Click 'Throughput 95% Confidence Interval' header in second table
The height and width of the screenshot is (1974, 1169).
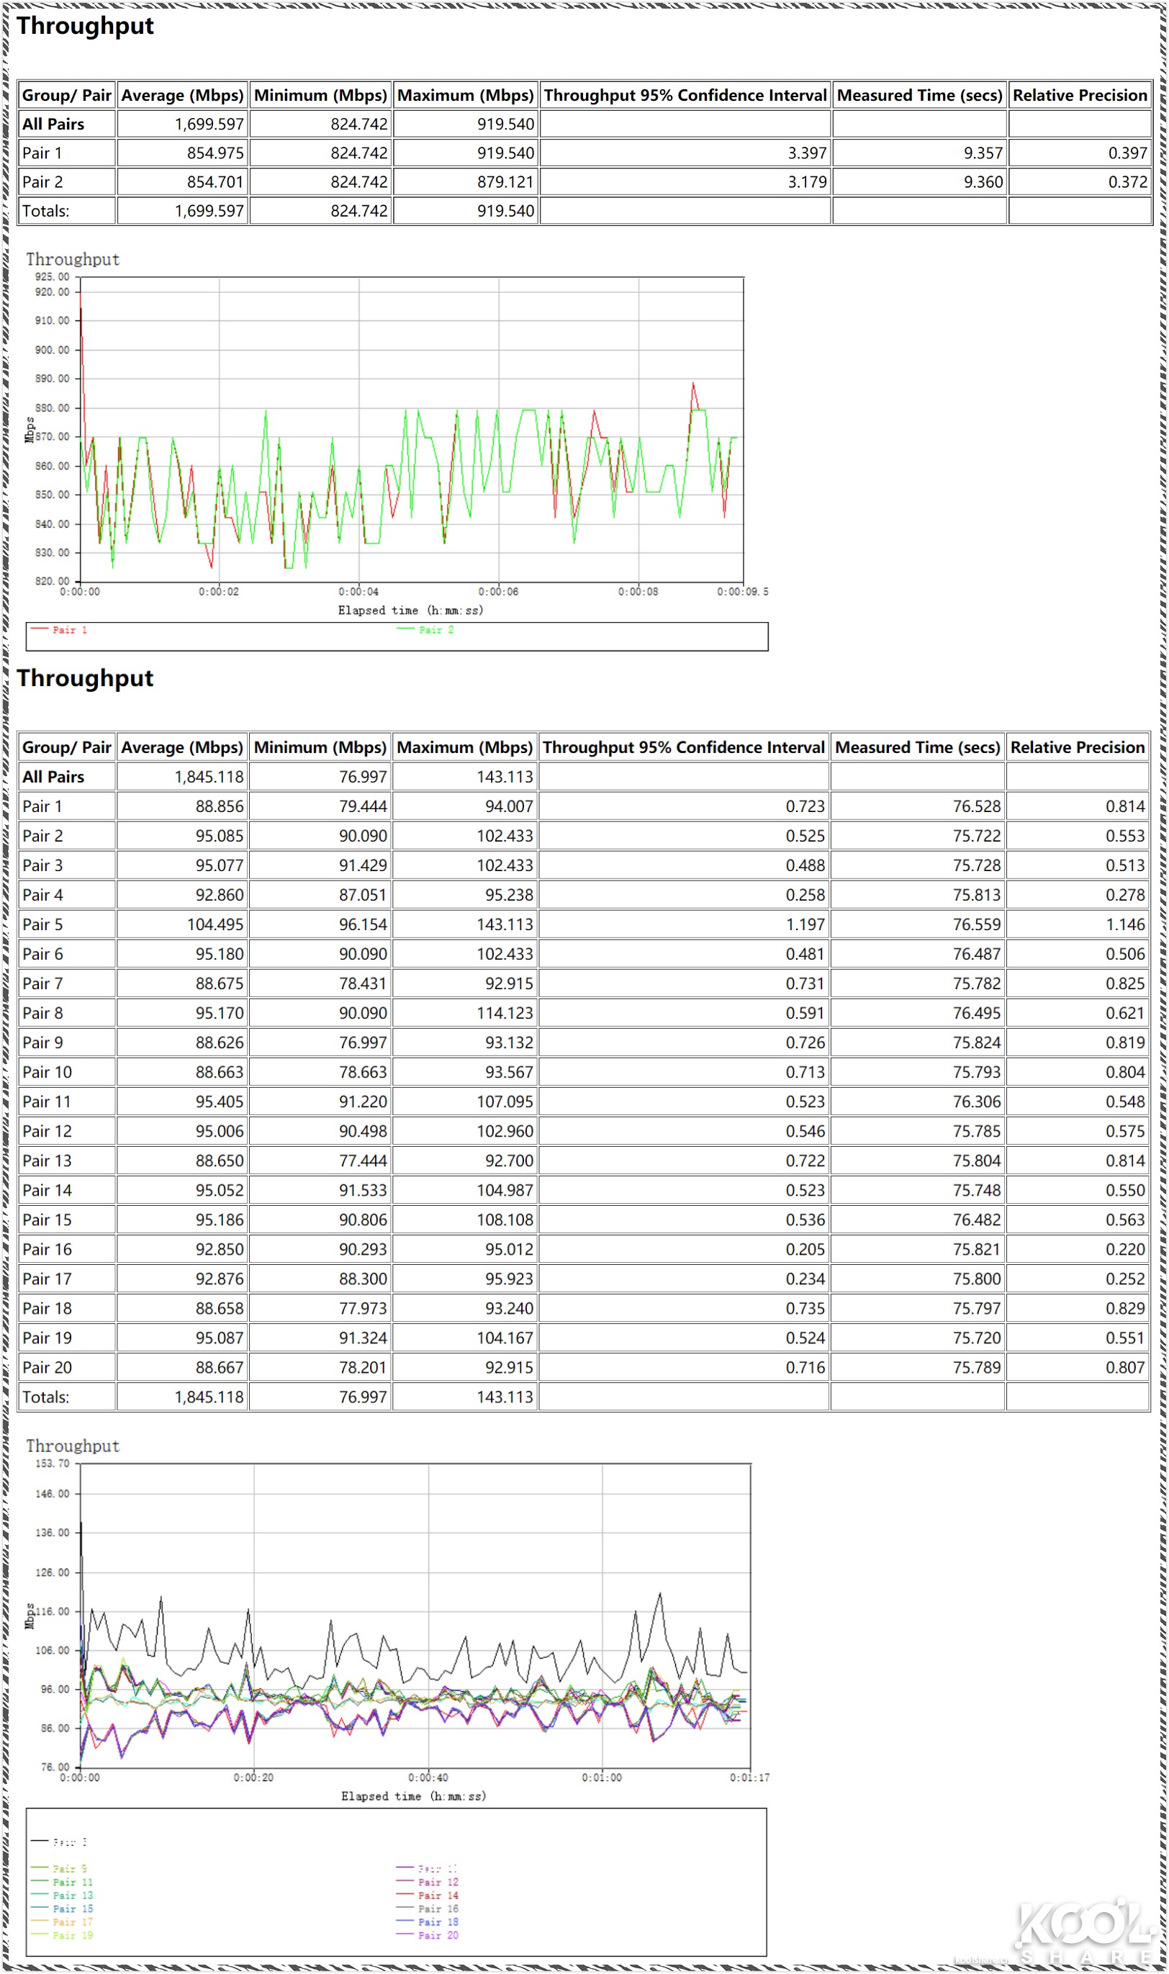(683, 747)
